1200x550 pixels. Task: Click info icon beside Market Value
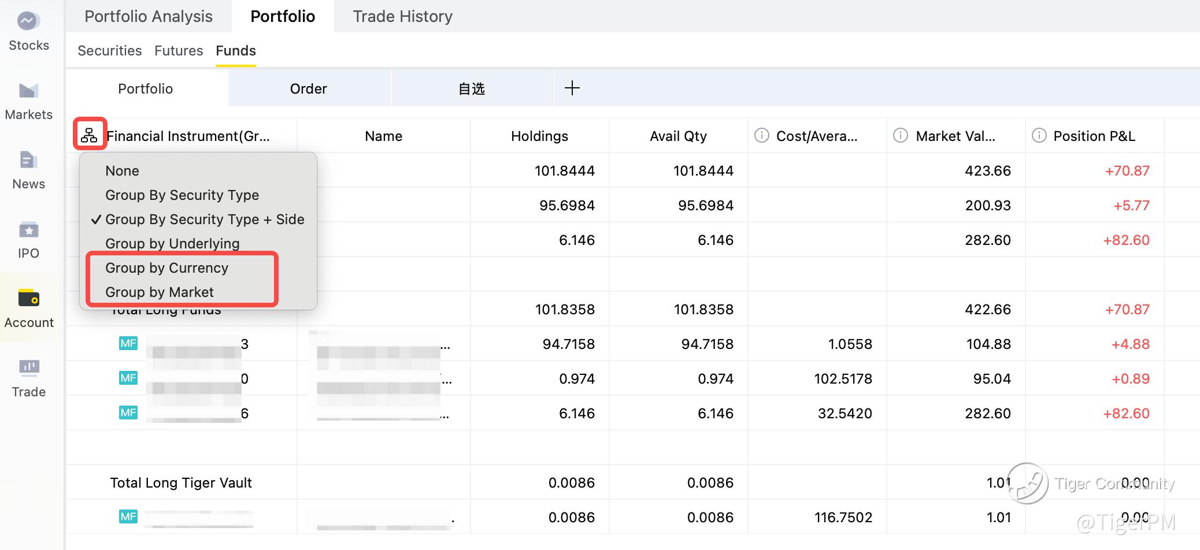pos(900,136)
